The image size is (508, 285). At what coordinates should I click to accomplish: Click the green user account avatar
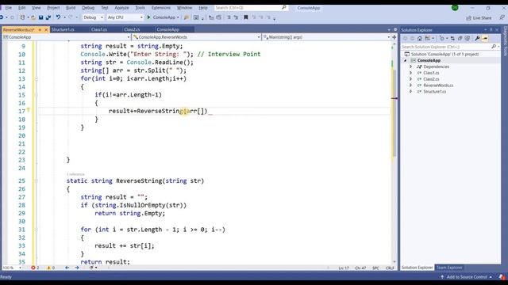455,8
